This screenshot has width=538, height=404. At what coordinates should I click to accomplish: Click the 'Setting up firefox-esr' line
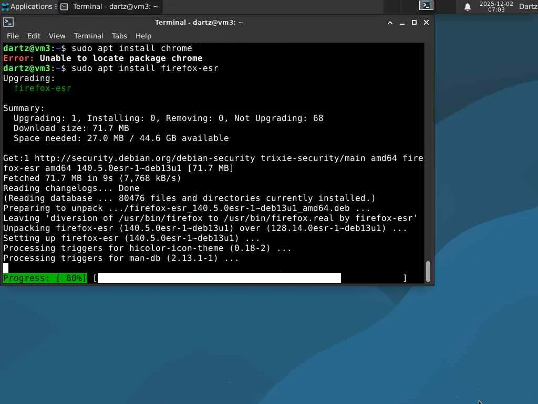pos(131,238)
